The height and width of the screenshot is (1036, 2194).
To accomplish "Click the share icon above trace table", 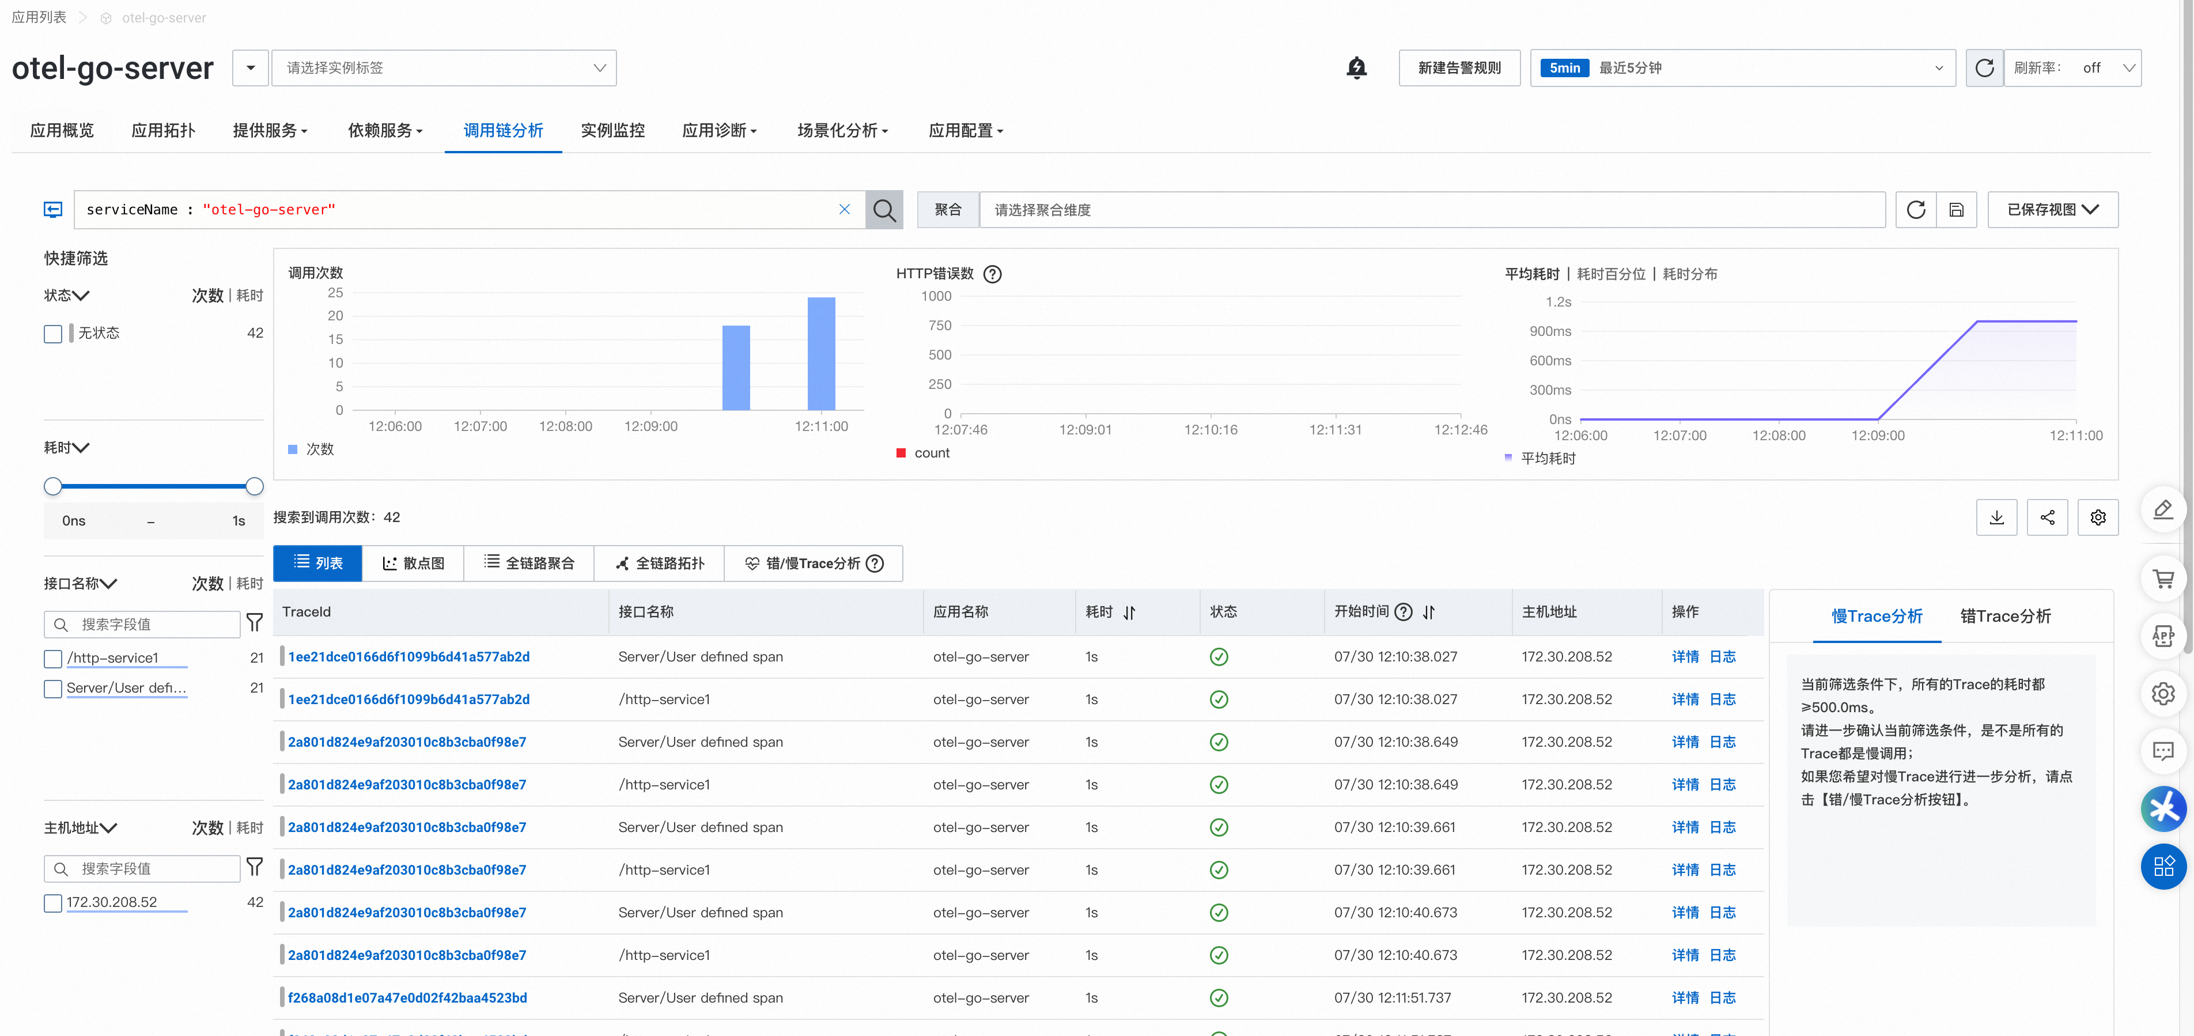I will [2048, 517].
